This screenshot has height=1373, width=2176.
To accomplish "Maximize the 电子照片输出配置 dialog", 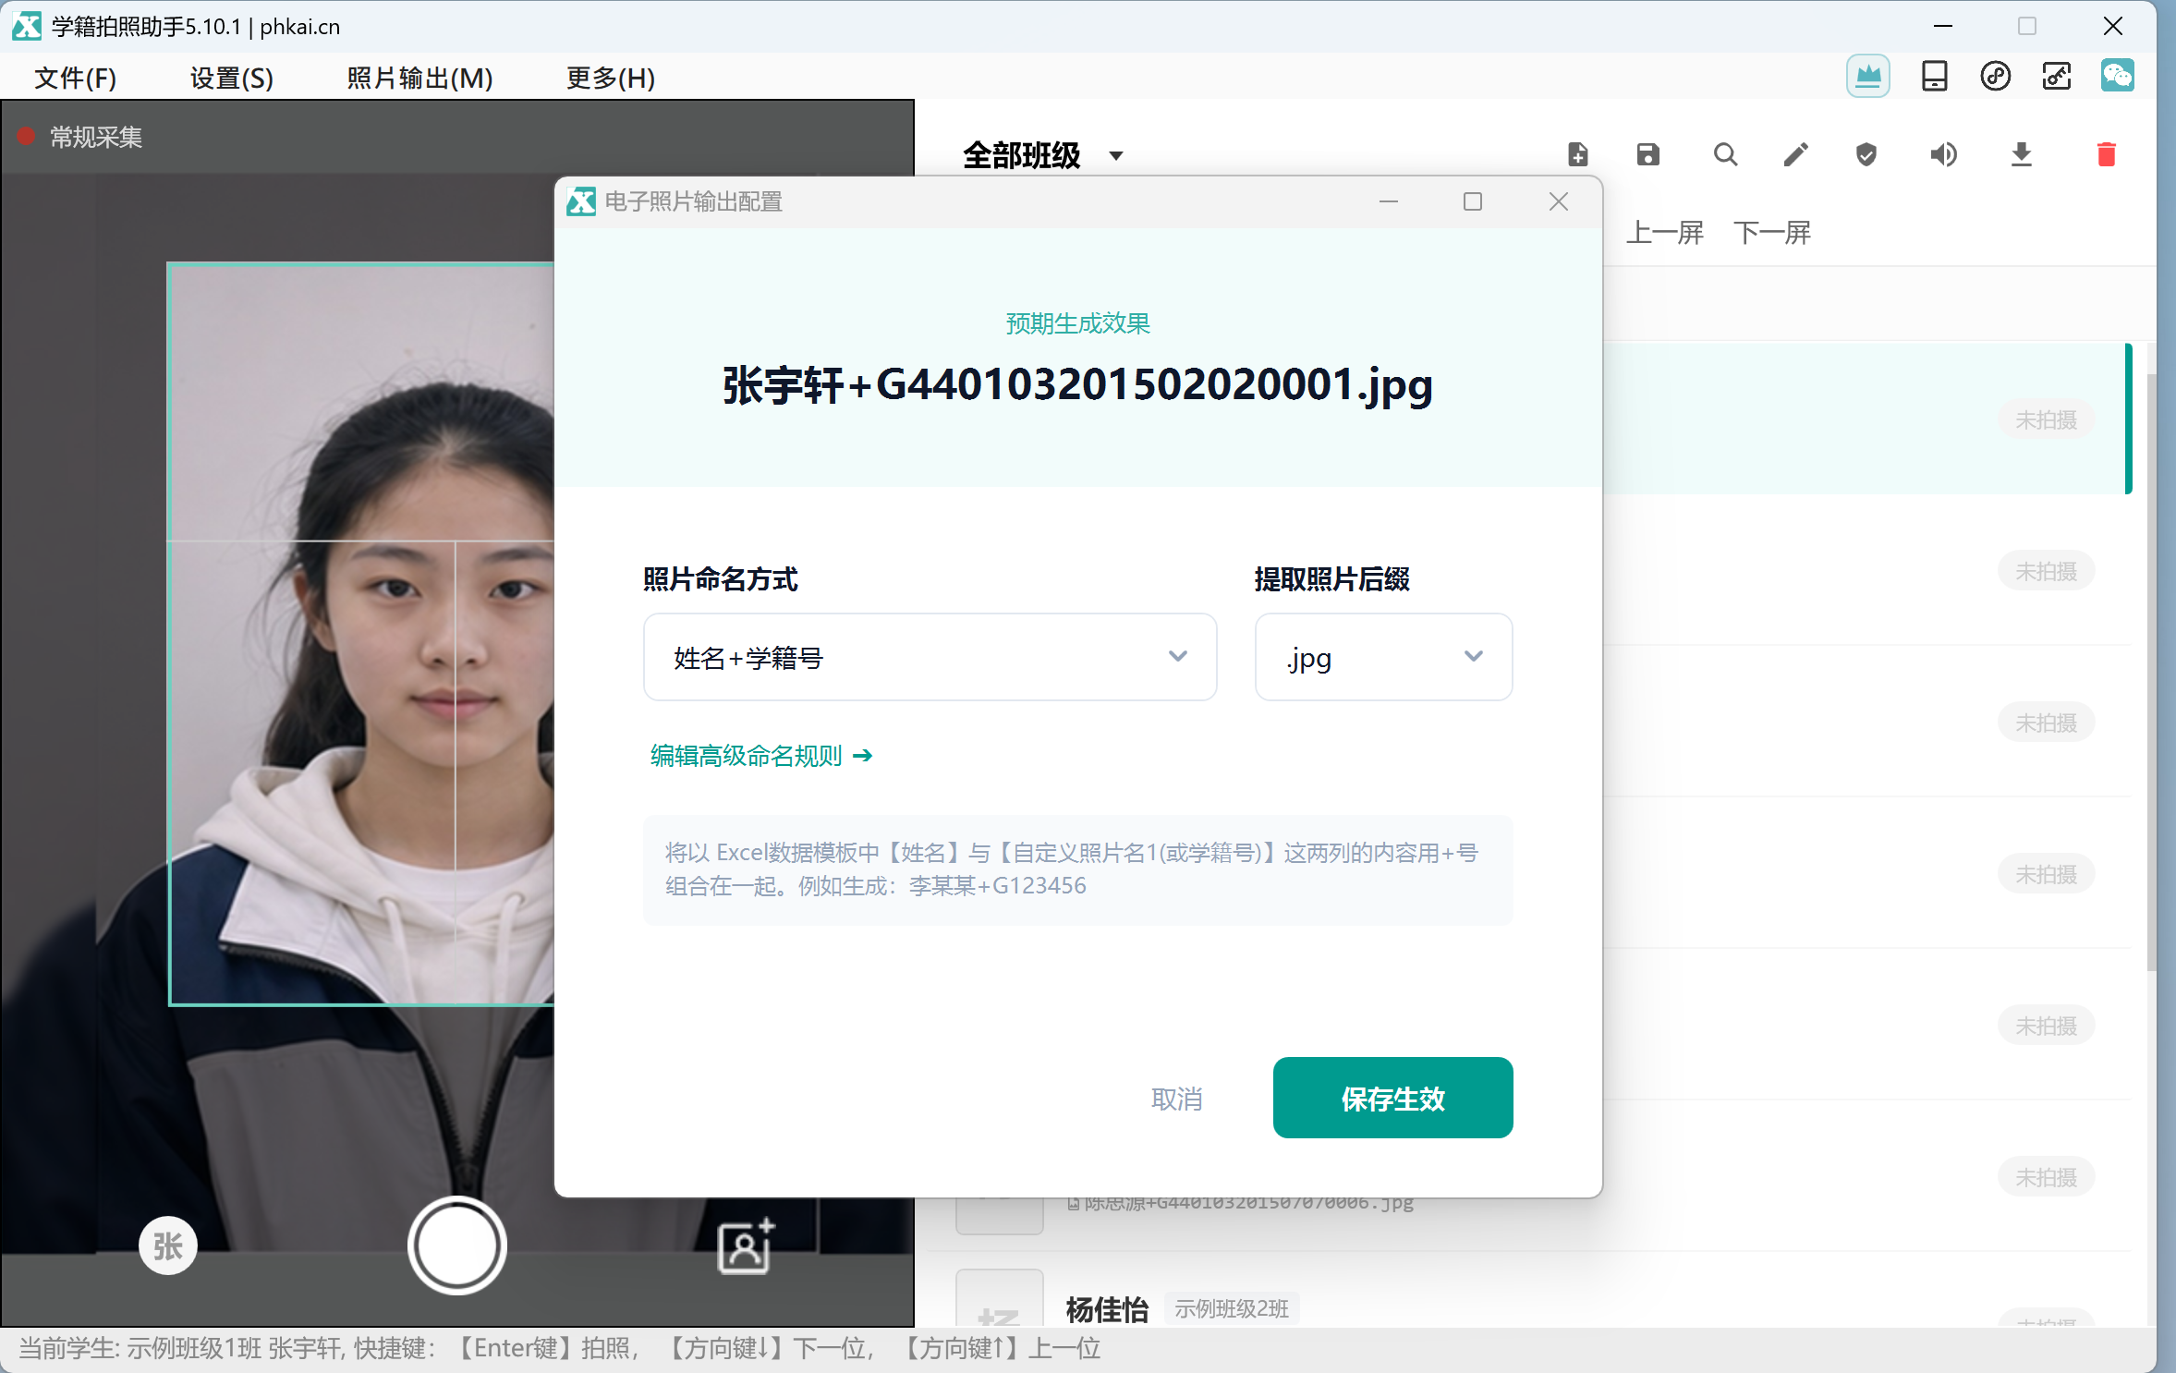I will (1473, 201).
